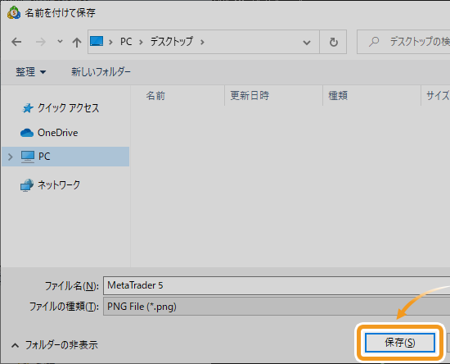Click the ファイル名 input containing MetaTrader 5

(x=277, y=285)
